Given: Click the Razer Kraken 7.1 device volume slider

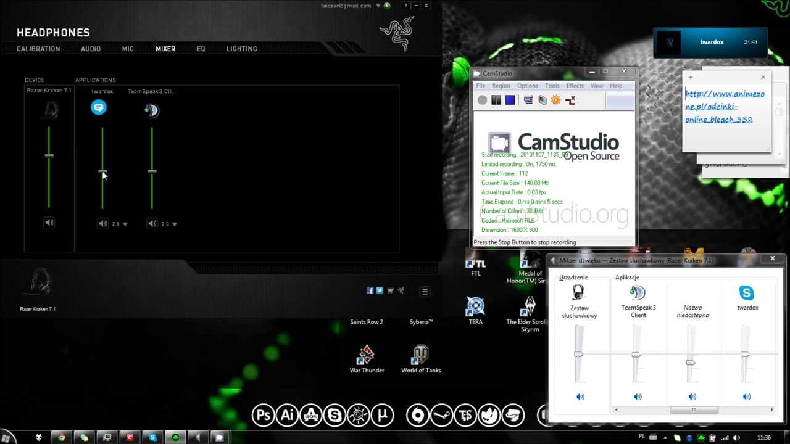Looking at the screenshot, I should (x=49, y=166).
